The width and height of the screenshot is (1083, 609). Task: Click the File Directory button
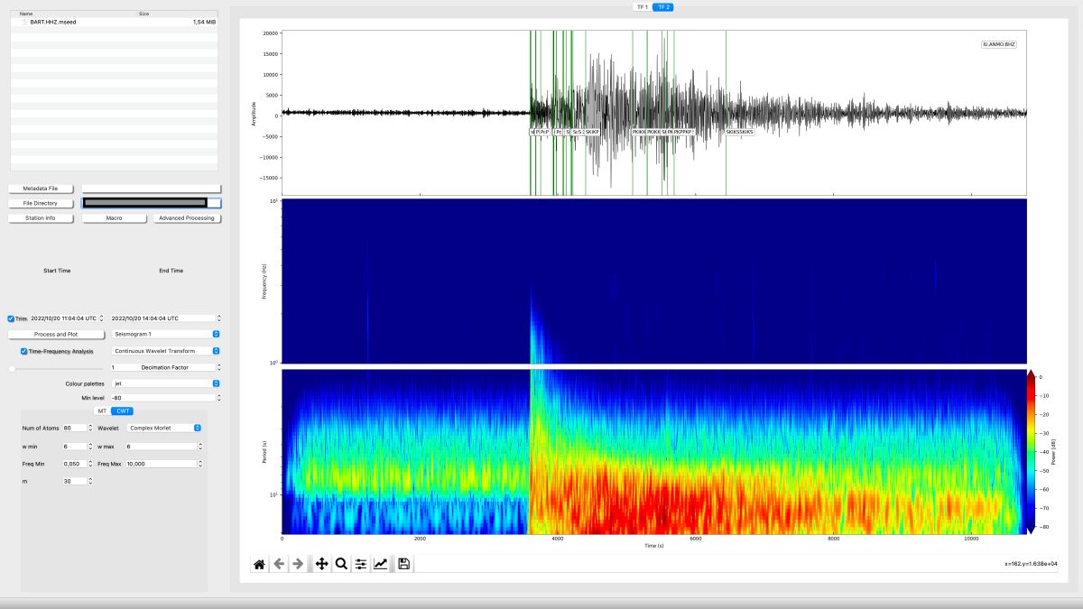point(40,203)
